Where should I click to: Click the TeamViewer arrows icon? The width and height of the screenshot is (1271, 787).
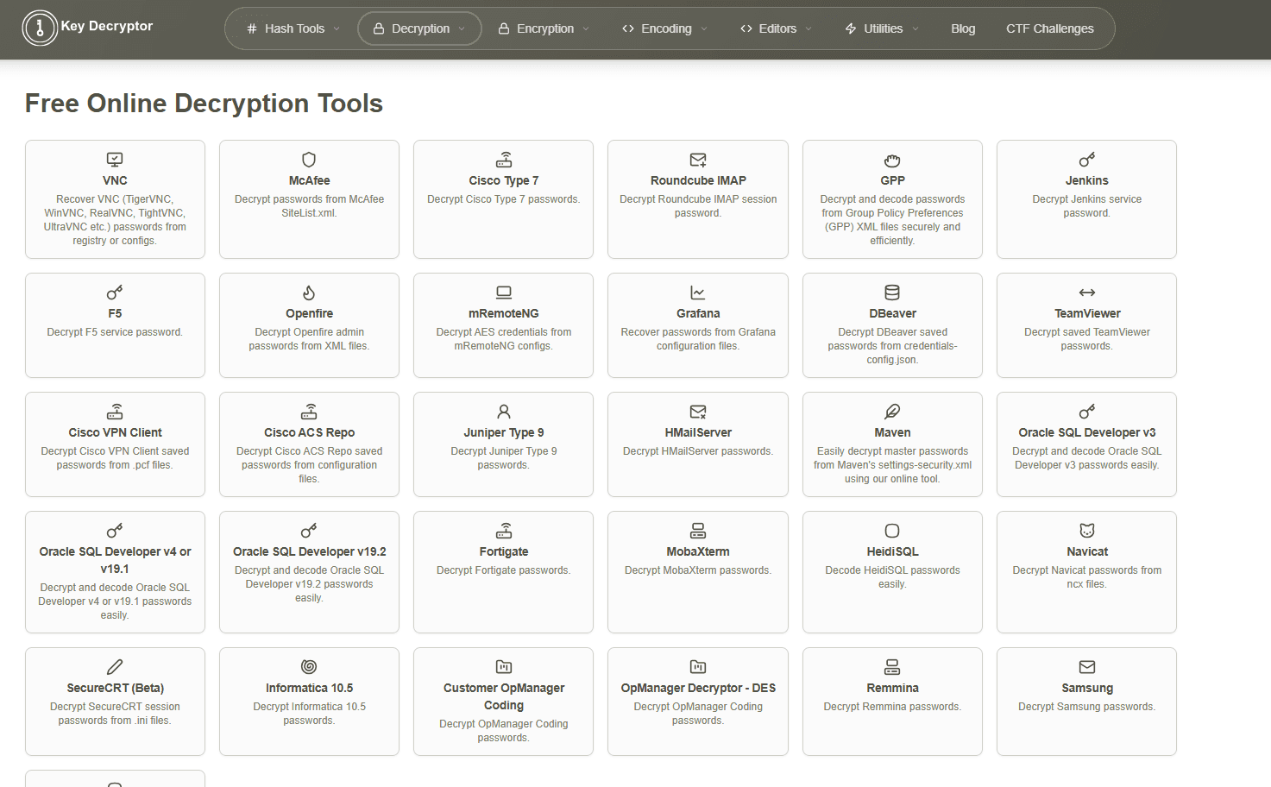1087,293
